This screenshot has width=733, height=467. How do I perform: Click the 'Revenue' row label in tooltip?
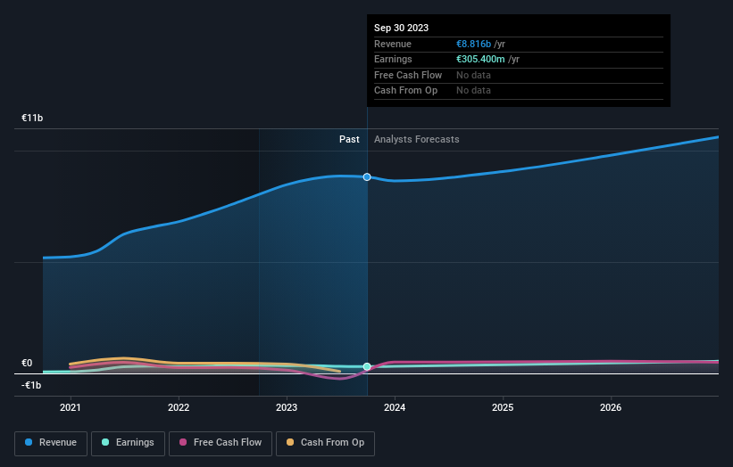[393, 44]
